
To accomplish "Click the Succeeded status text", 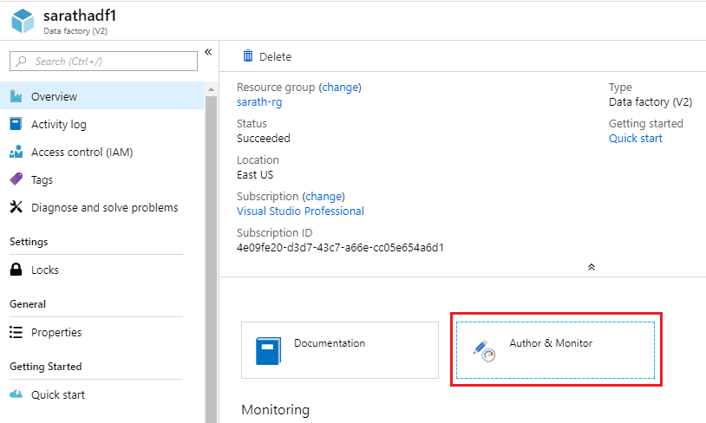I will pyautogui.click(x=264, y=138).
